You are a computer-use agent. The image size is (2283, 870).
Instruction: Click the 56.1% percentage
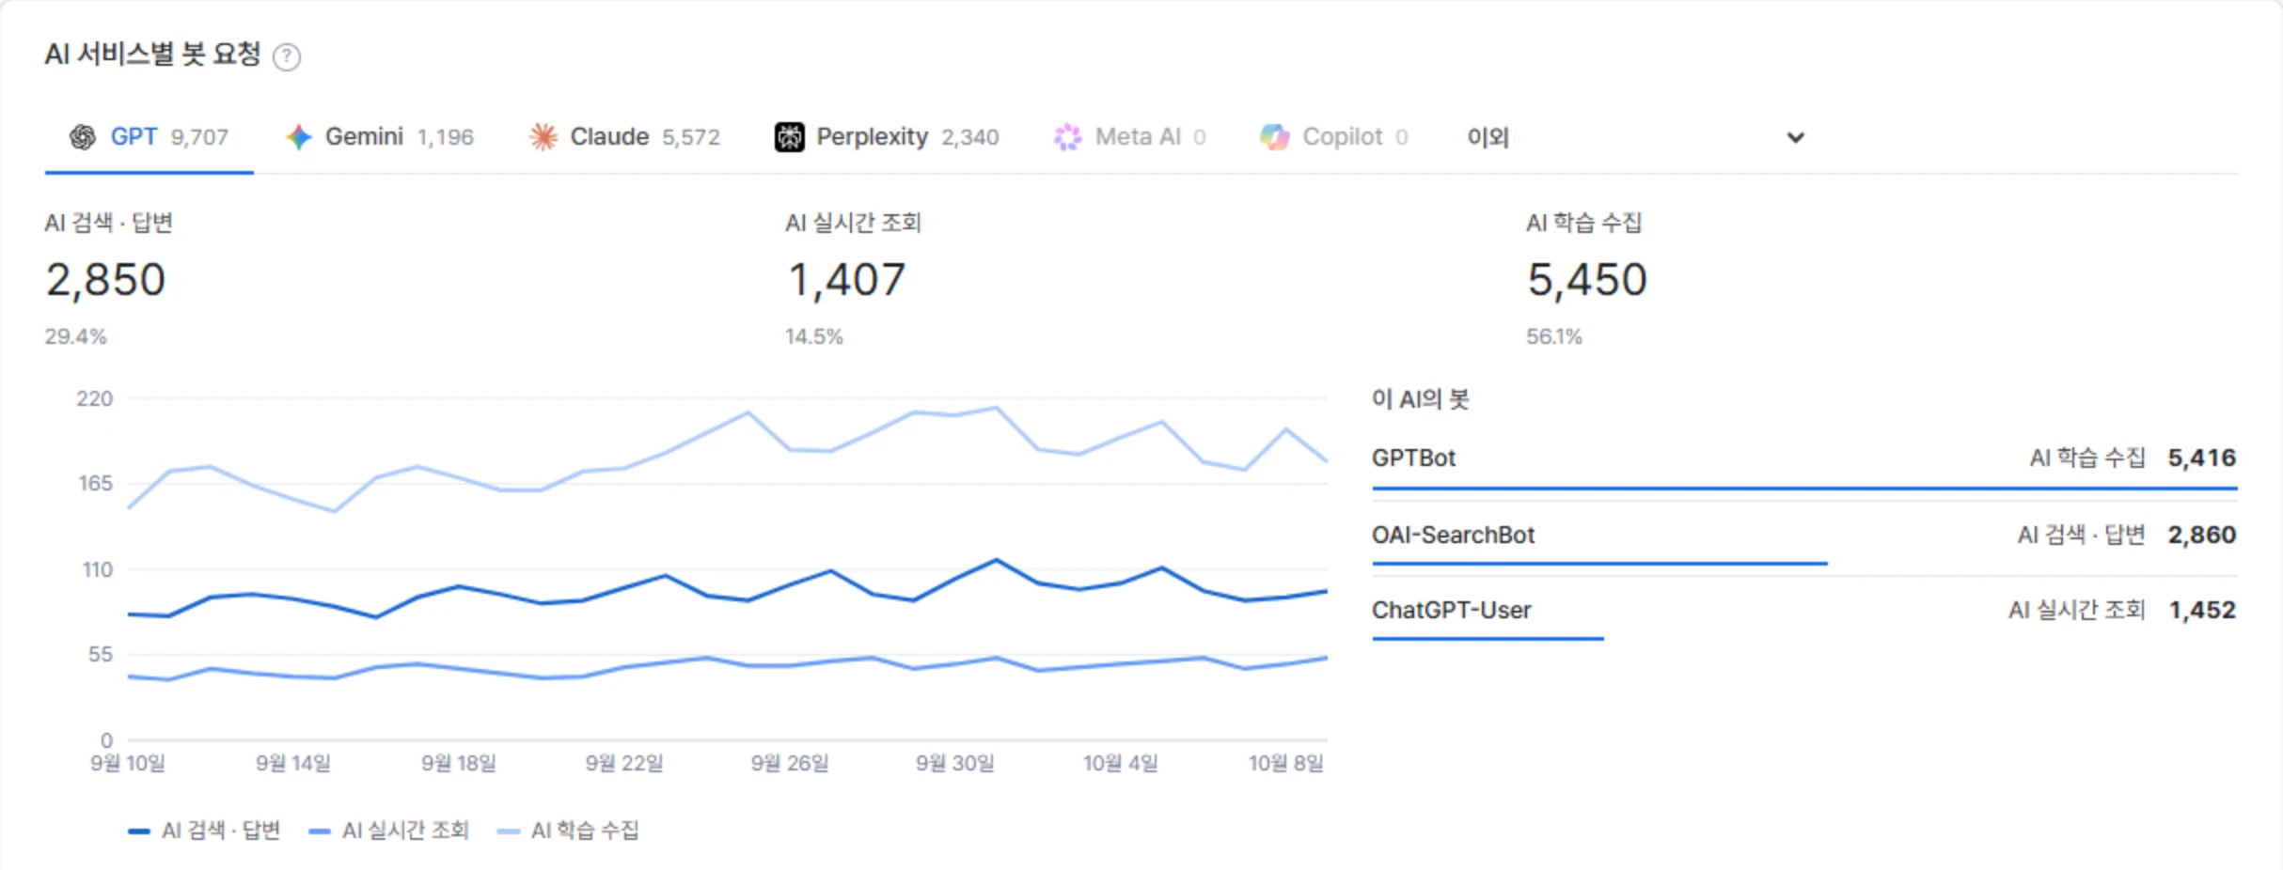[1554, 336]
